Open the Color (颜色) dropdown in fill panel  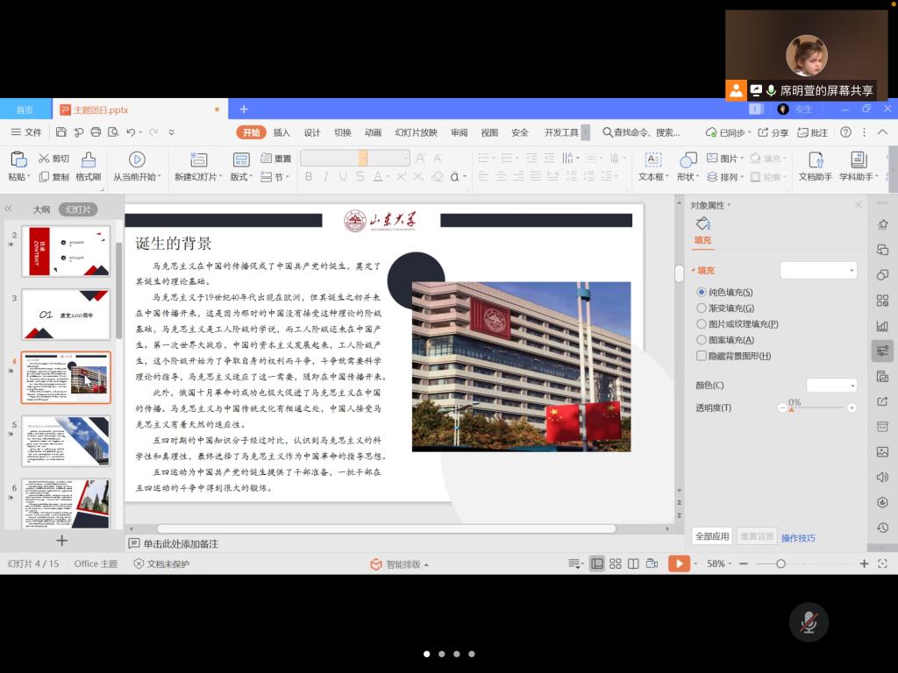tap(831, 386)
